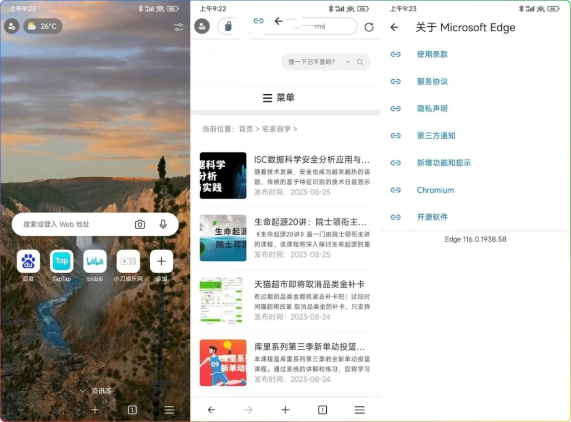Open new tab with plus on web page toolbar
This screenshot has width=571, height=422.
pos(285,410)
